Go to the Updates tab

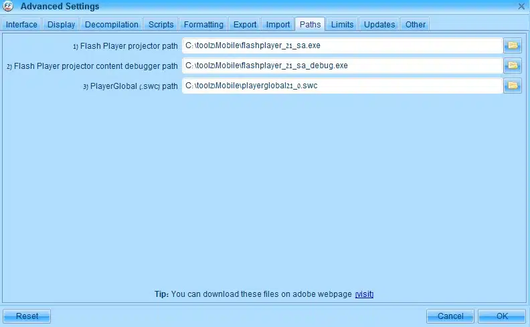click(379, 25)
